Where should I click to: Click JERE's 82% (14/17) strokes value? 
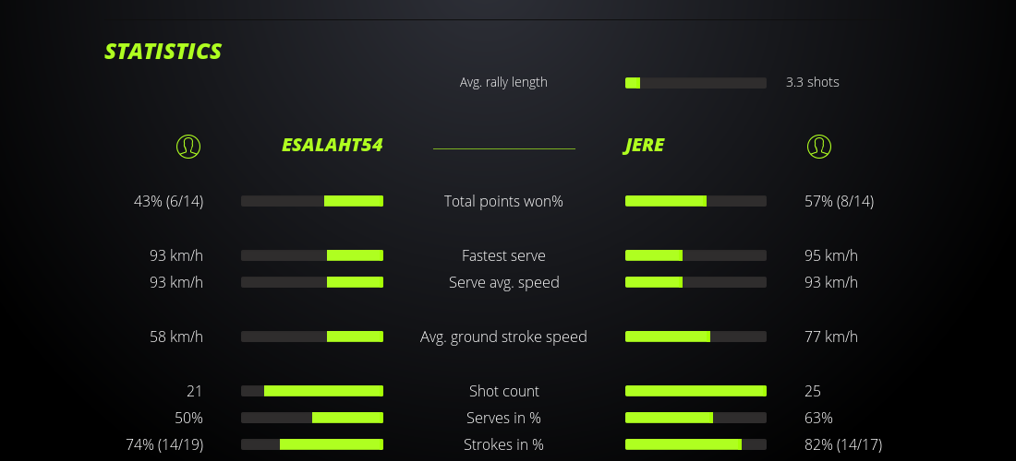[842, 444]
